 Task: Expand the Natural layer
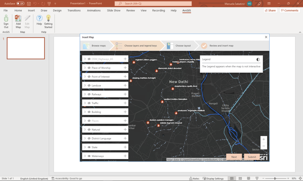click(85, 130)
